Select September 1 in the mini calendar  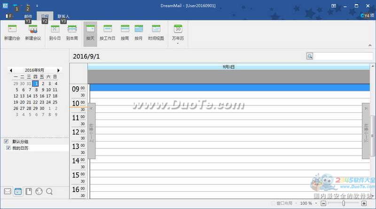[35, 83]
